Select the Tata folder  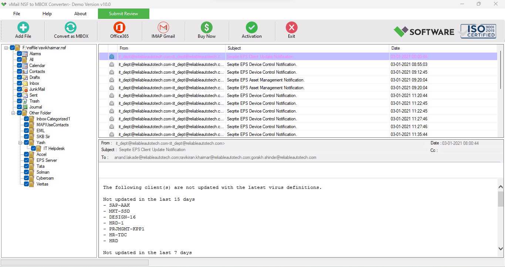40,166
